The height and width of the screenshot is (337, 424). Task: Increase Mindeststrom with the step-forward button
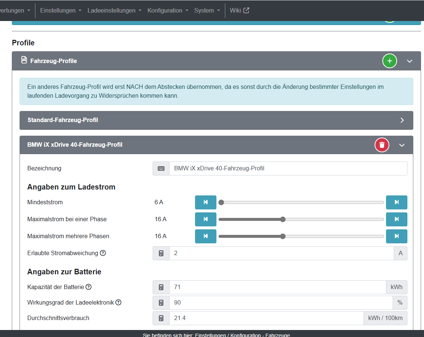coord(396,202)
